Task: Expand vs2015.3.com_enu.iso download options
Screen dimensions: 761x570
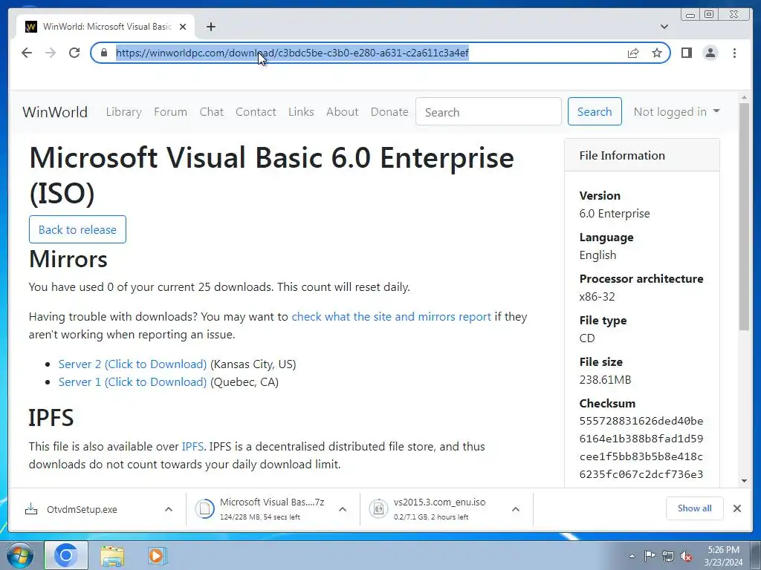Action: point(516,509)
